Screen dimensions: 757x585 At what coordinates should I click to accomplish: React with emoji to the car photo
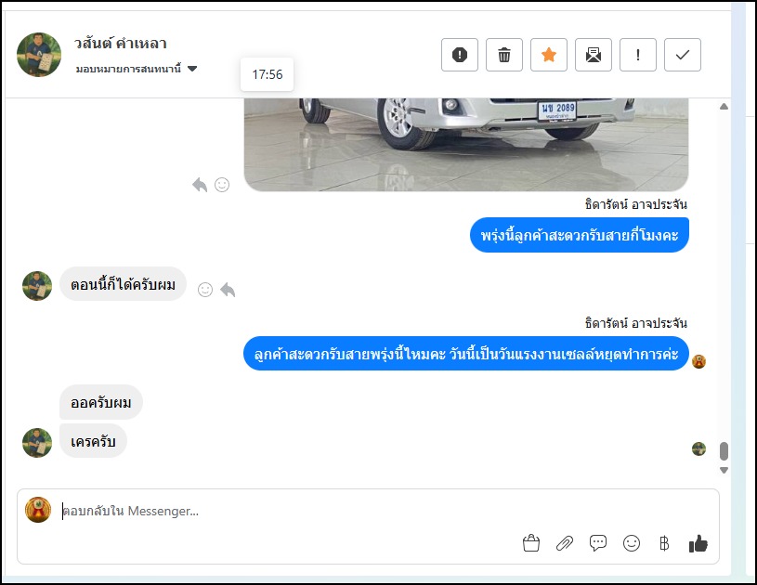click(222, 185)
